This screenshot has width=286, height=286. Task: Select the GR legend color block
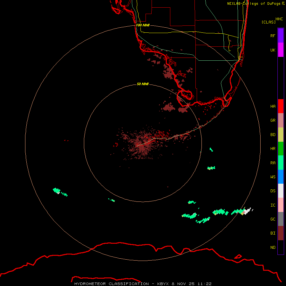pos(281,120)
